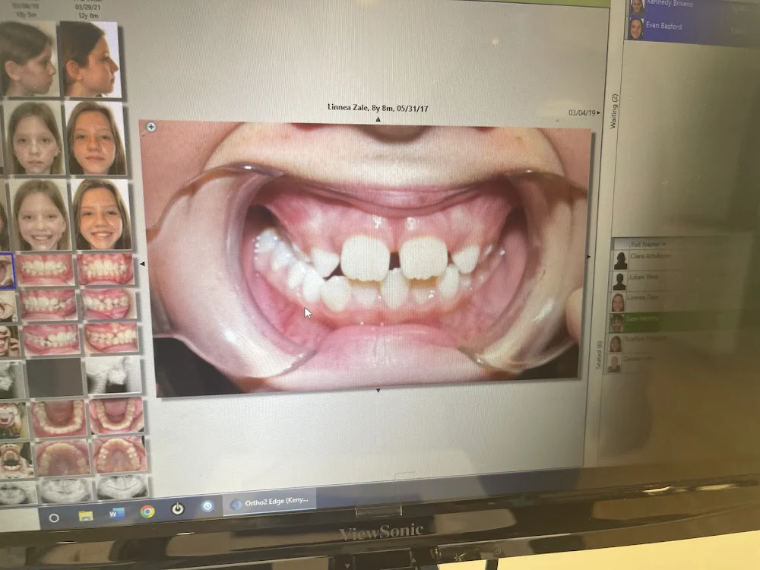Viewport: 760px width, 570px height.
Task: Go to previous image with the up arrow
Action: pyautogui.click(x=378, y=119)
